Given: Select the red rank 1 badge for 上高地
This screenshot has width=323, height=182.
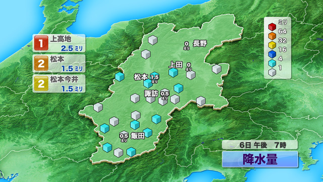Looking at the screenshot, I should [41, 43].
